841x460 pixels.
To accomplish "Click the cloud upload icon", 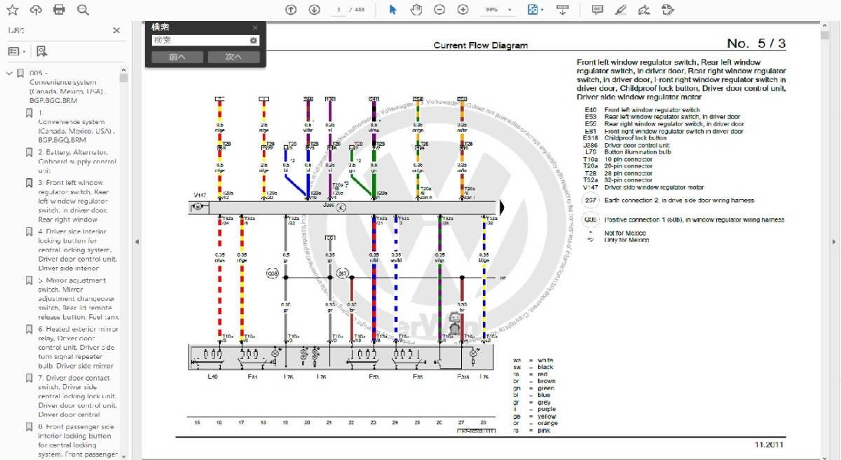I will 36,10.
